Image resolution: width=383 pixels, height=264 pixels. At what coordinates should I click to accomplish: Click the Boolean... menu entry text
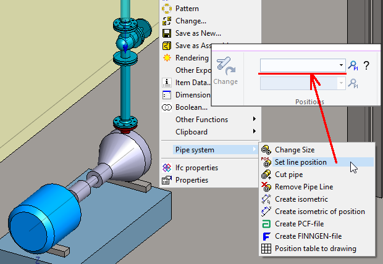192,107
